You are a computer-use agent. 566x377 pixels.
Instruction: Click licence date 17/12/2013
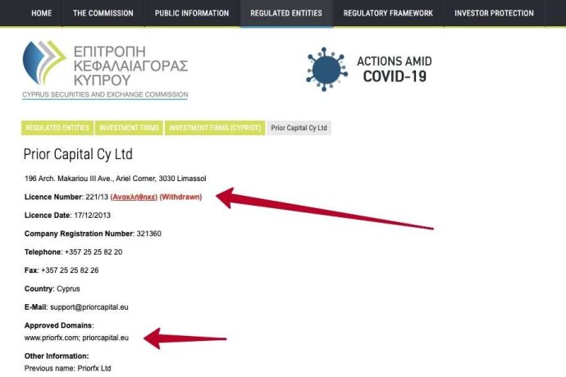pyautogui.click(x=93, y=216)
